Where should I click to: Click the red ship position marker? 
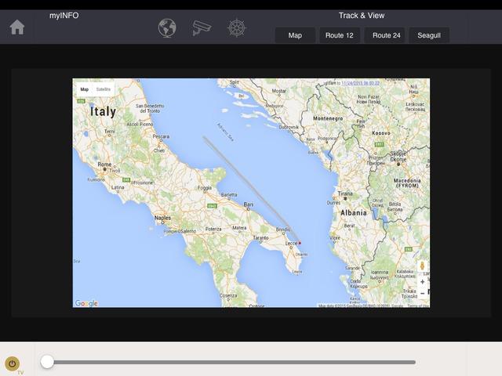point(299,243)
